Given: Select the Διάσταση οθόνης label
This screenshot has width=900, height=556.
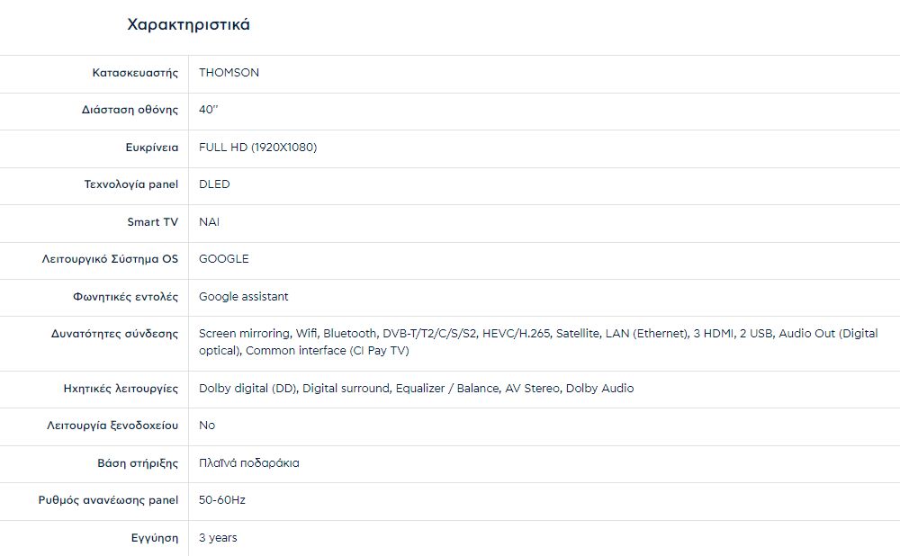Looking at the screenshot, I should click(130, 110).
